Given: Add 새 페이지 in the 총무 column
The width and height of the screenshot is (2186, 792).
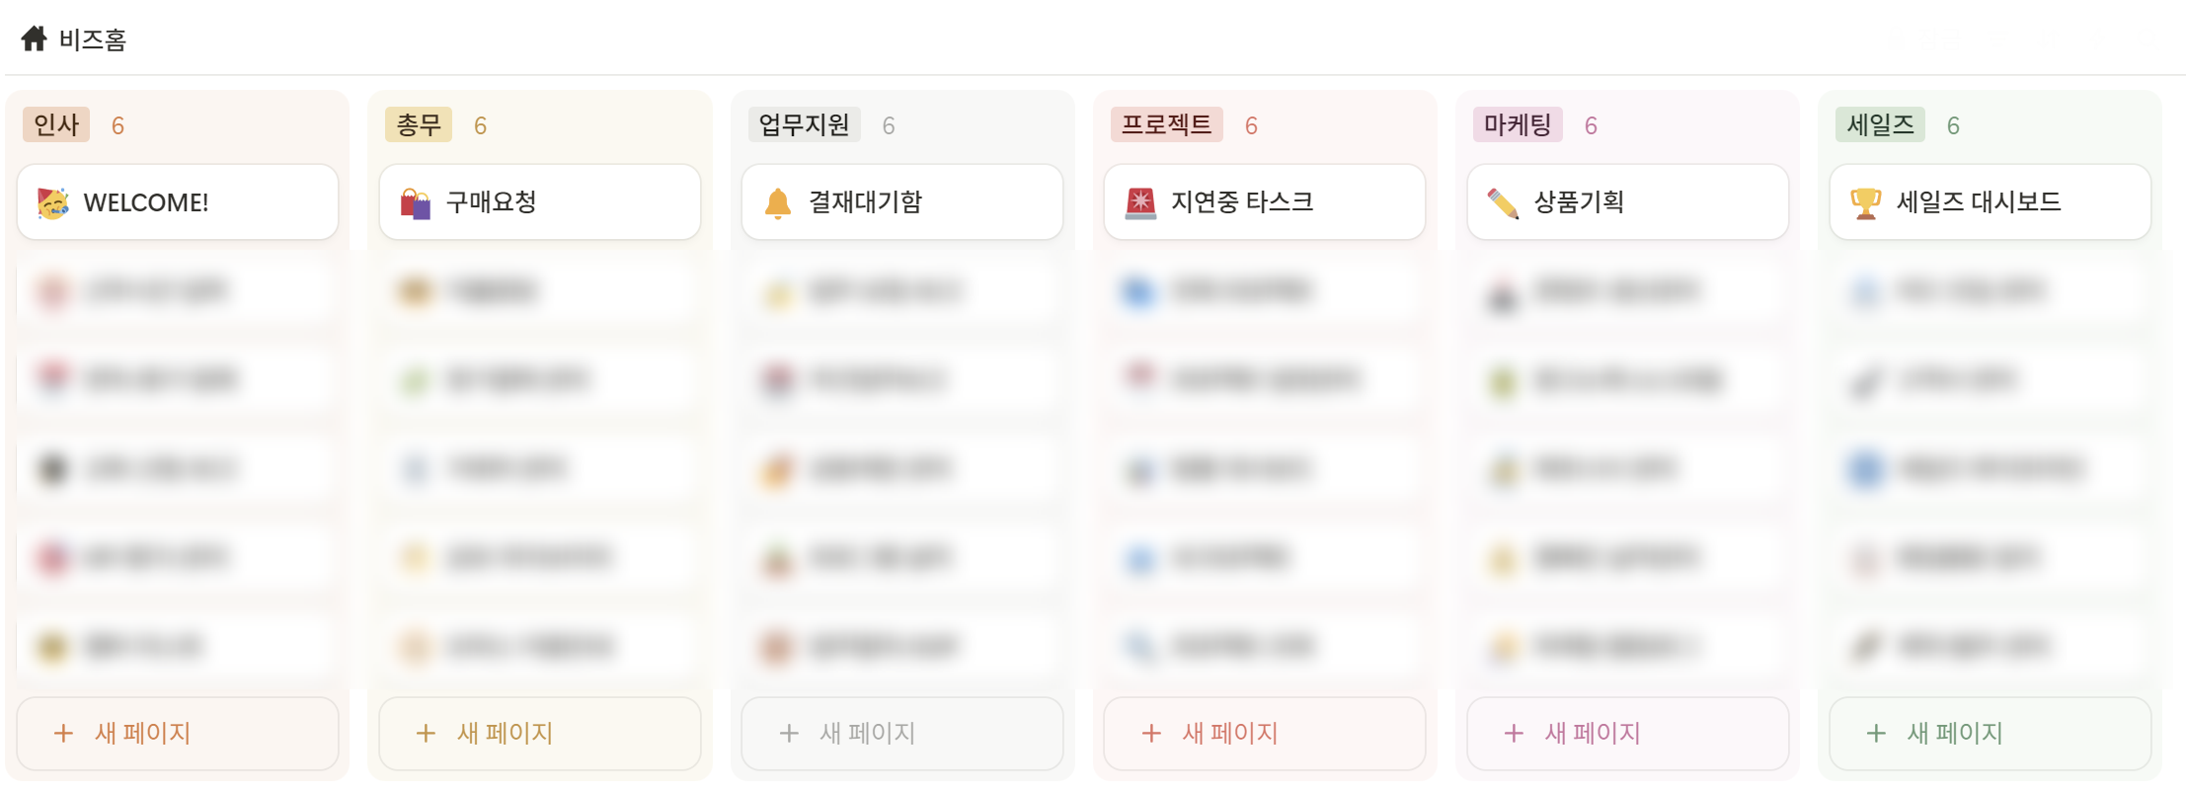Looking at the screenshot, I should click(540, 733).
